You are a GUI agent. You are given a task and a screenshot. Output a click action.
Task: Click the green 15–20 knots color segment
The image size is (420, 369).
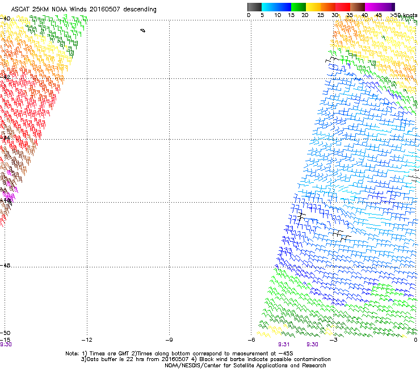pos(299,7)
